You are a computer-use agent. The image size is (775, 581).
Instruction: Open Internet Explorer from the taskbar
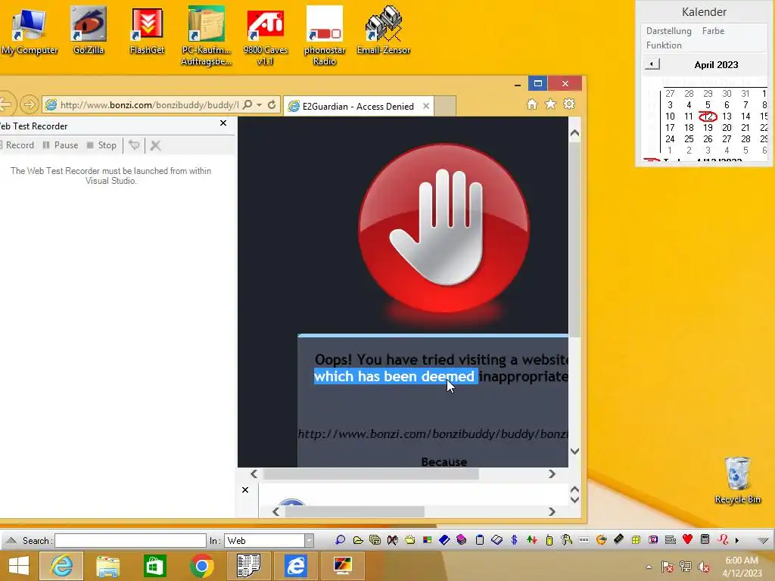61,566
